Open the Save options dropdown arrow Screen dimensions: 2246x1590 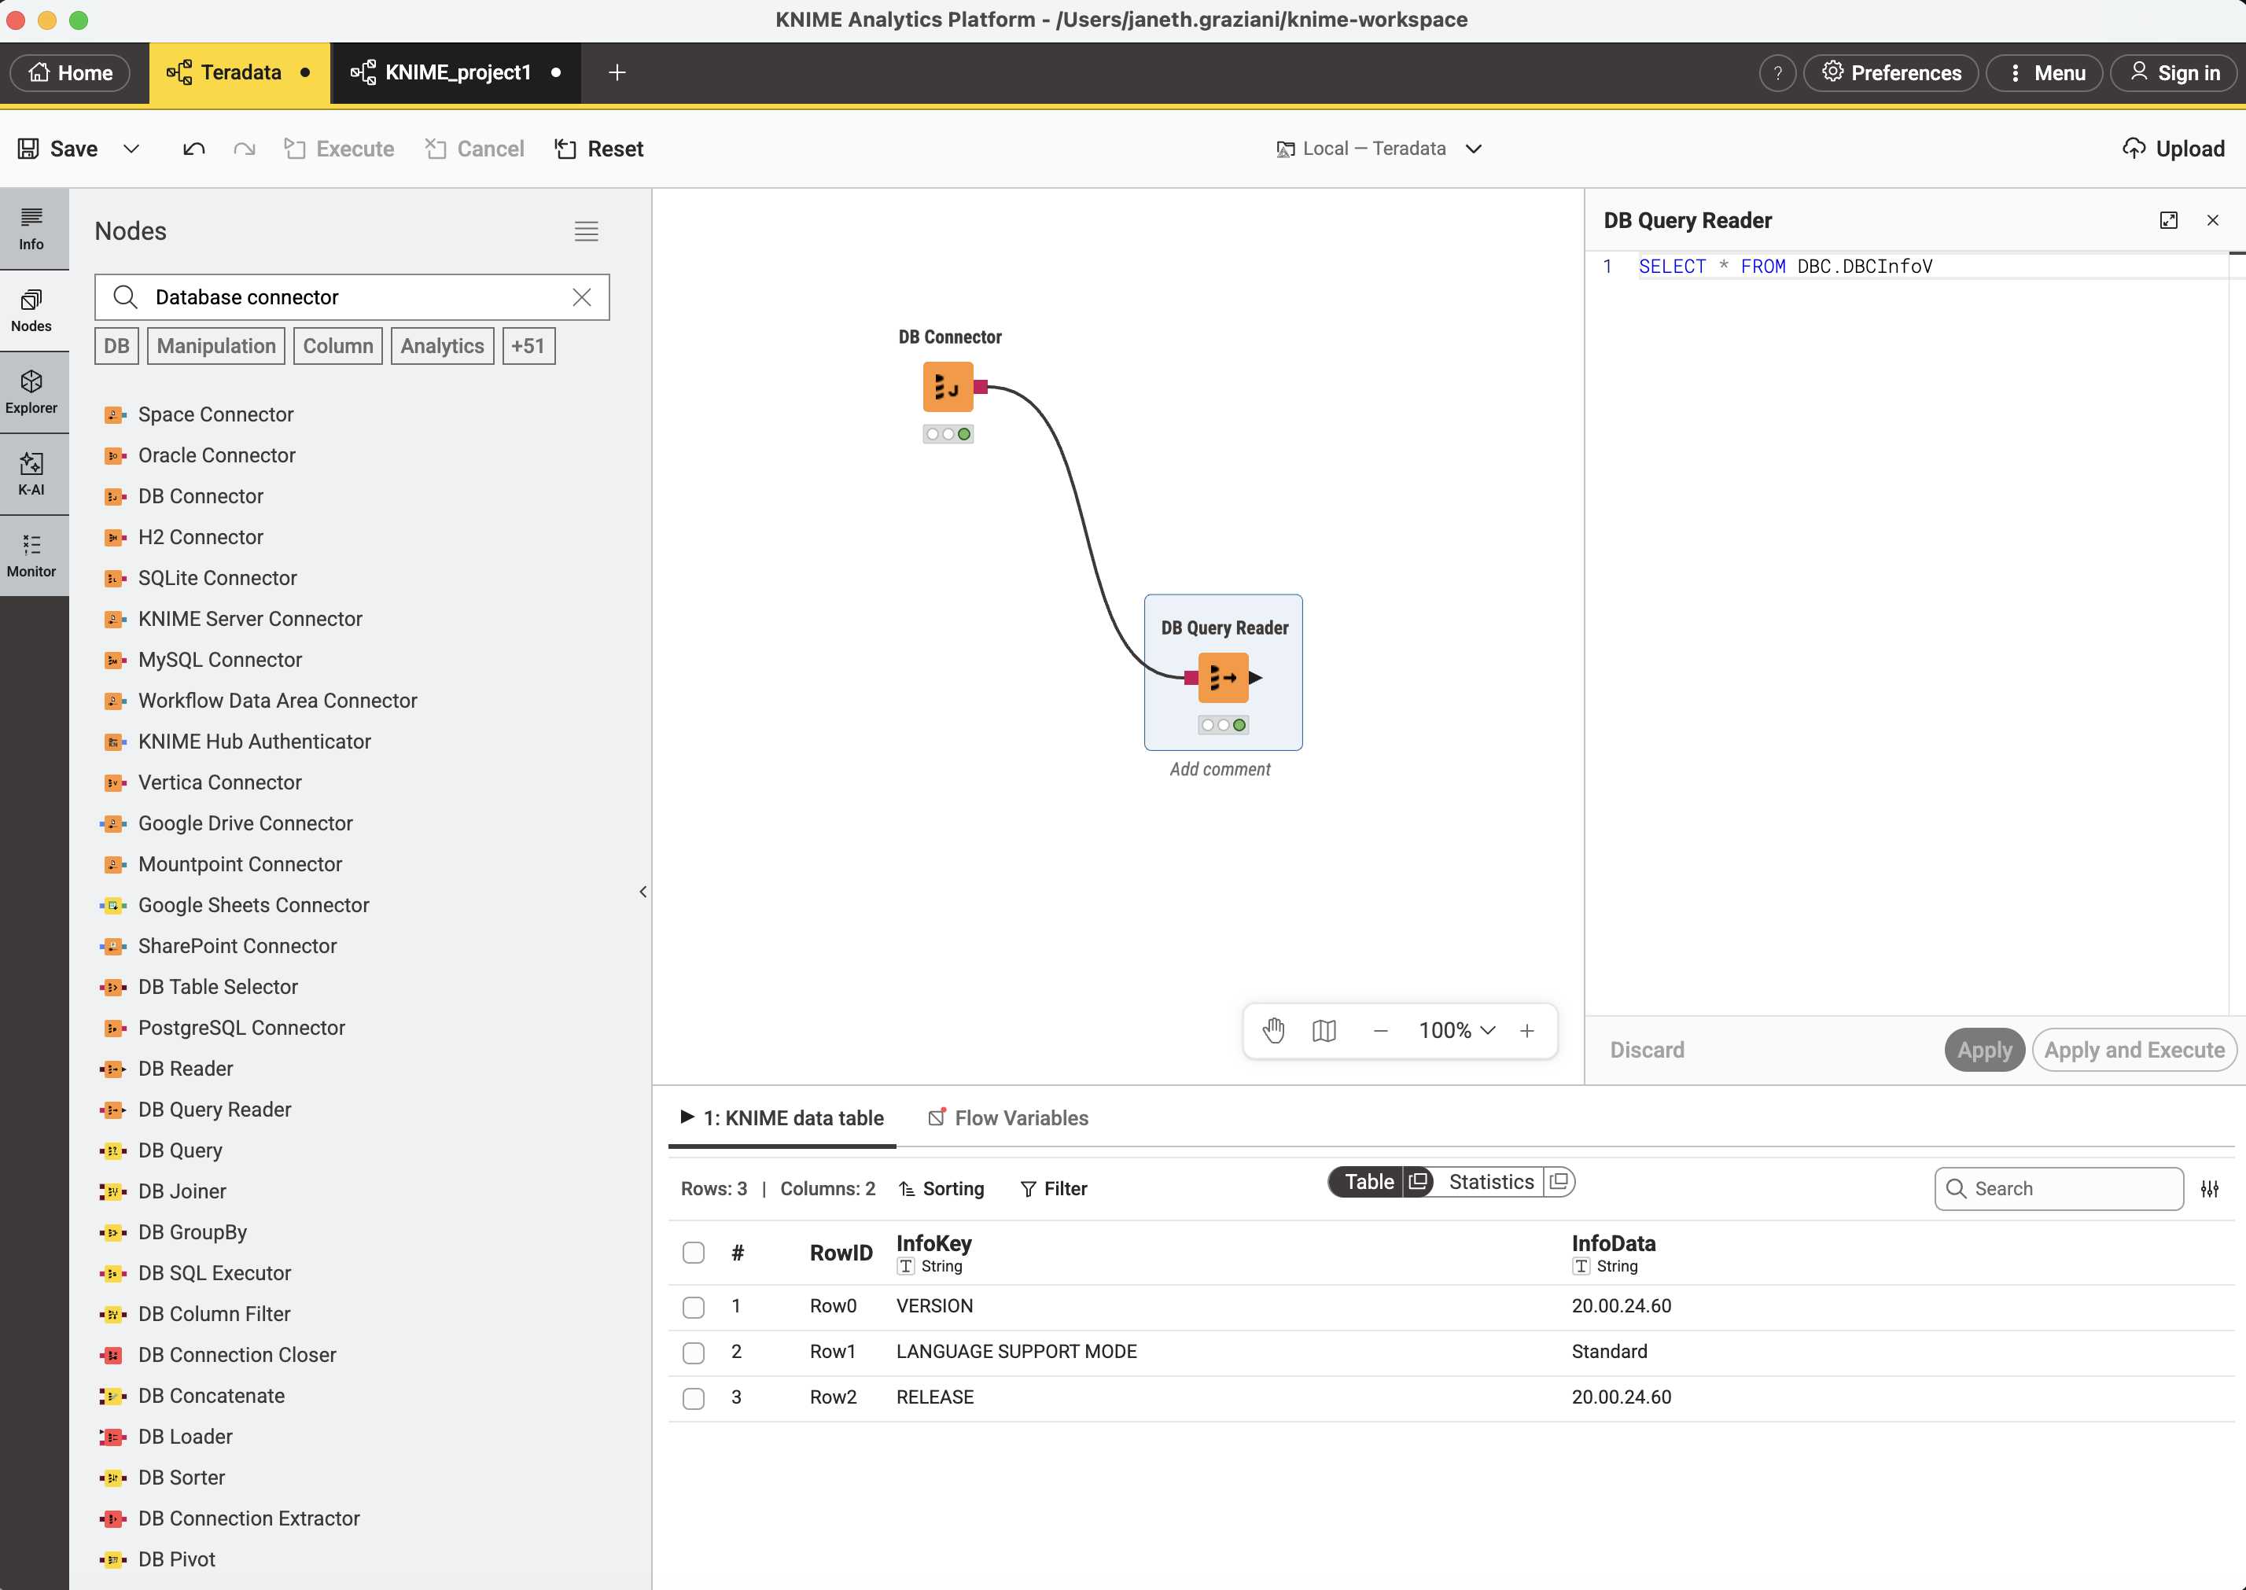131,149
